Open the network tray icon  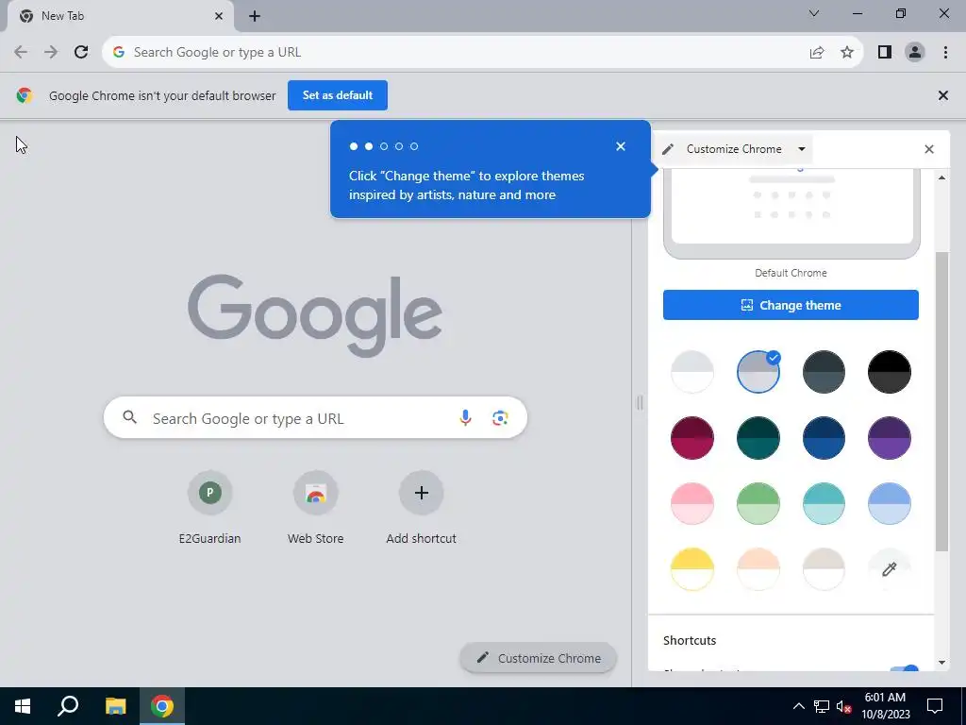point(822,706)
